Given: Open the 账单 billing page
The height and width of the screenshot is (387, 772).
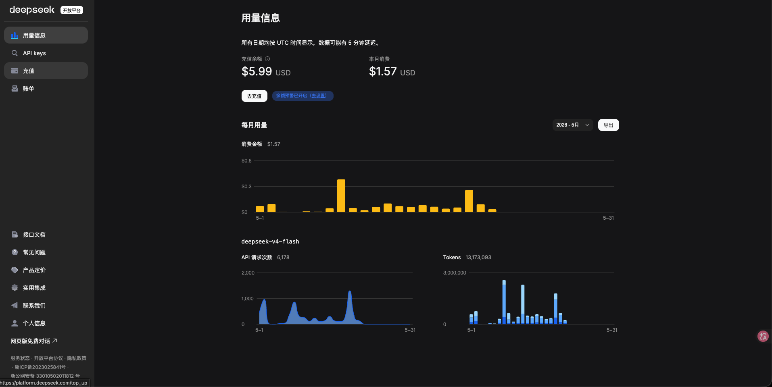Looking at the screenshot, I should (x=46, y=89).
